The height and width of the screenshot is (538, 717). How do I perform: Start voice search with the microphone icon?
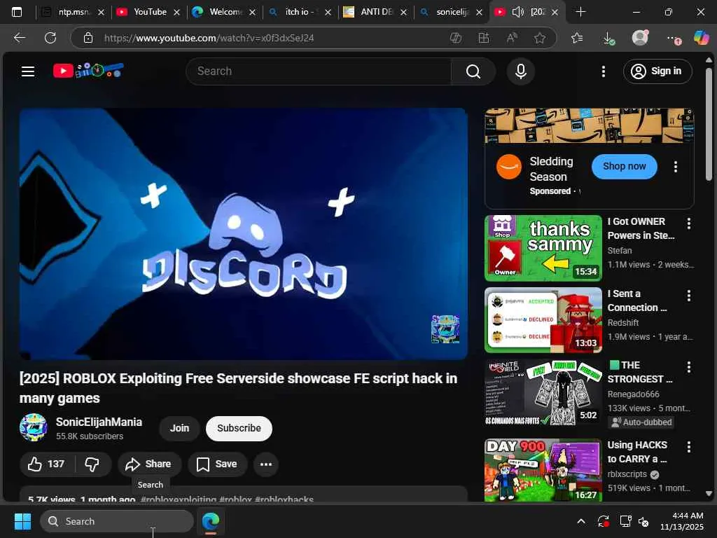point(520,71)
